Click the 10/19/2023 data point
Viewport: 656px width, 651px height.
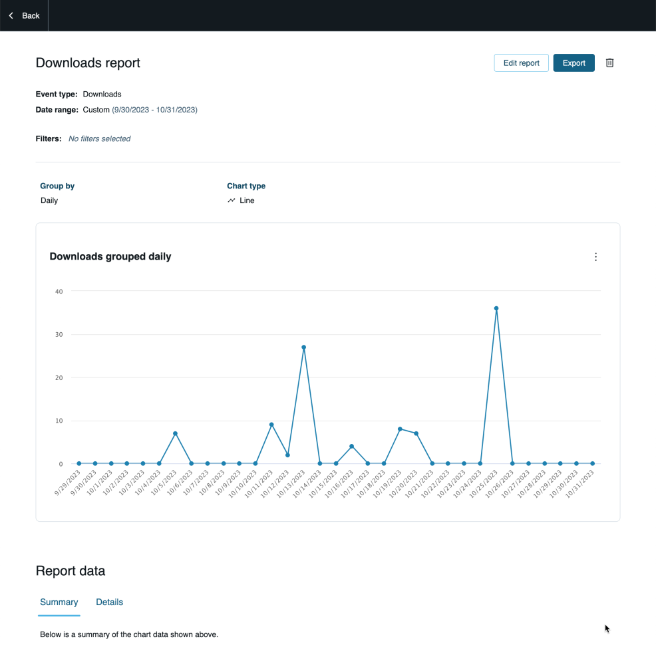click(x=400, y=429)
